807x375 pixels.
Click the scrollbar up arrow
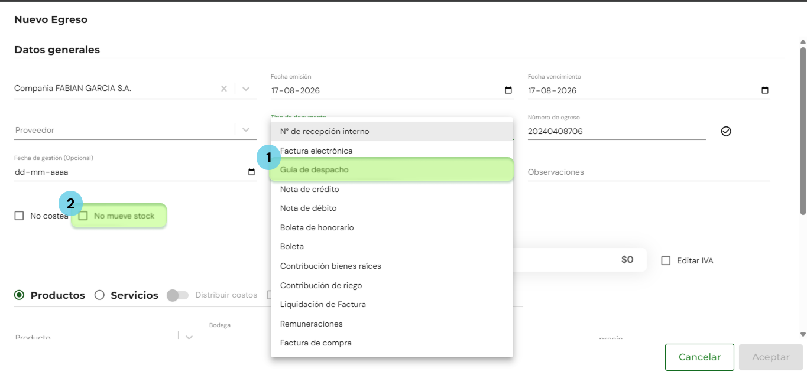pos(803,41)
